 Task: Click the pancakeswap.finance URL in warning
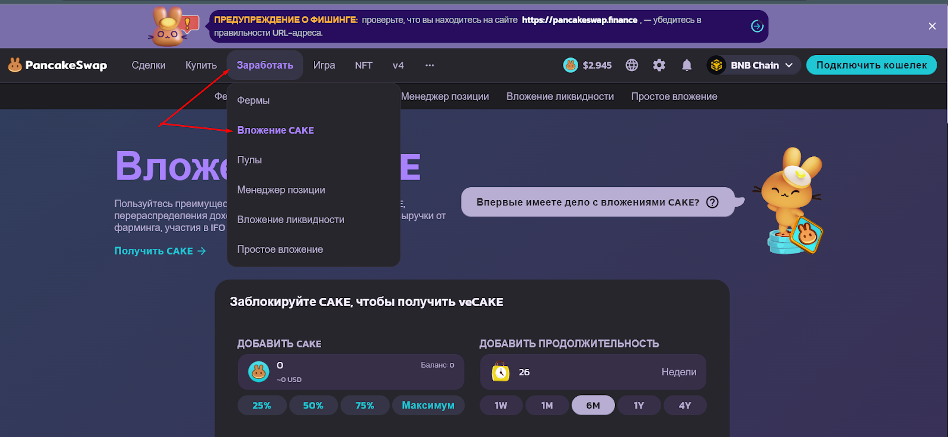click(x=579, y=20)
